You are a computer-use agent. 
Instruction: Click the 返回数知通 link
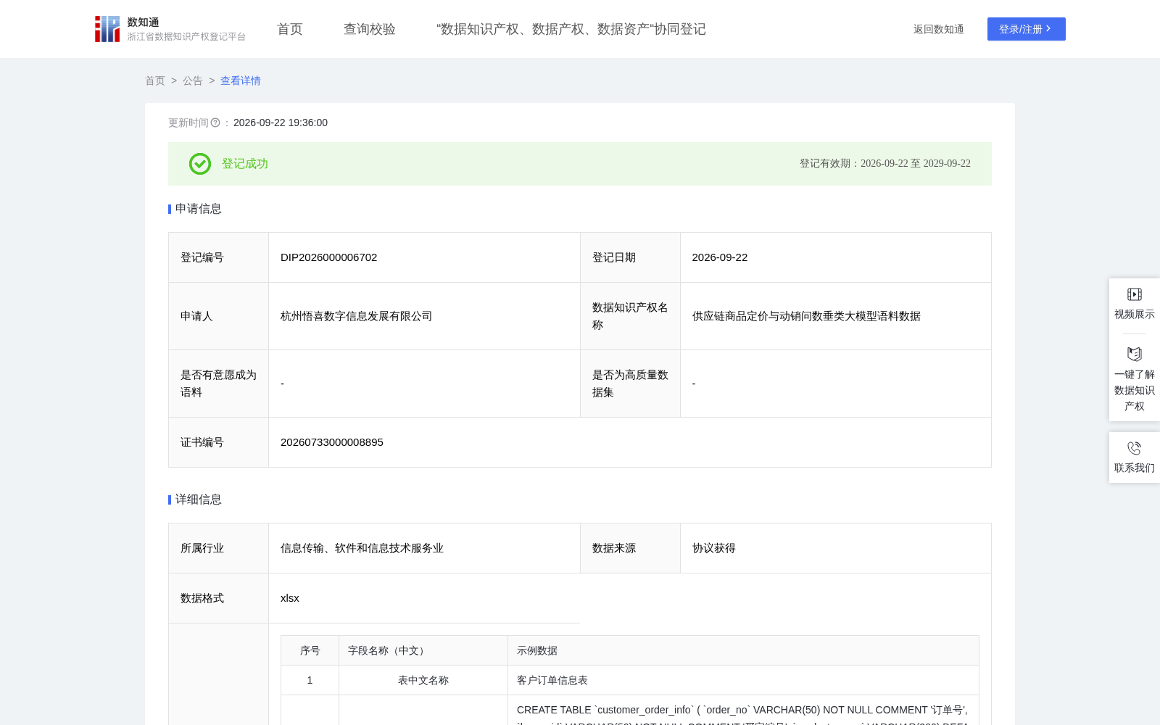tap(939, 29)
